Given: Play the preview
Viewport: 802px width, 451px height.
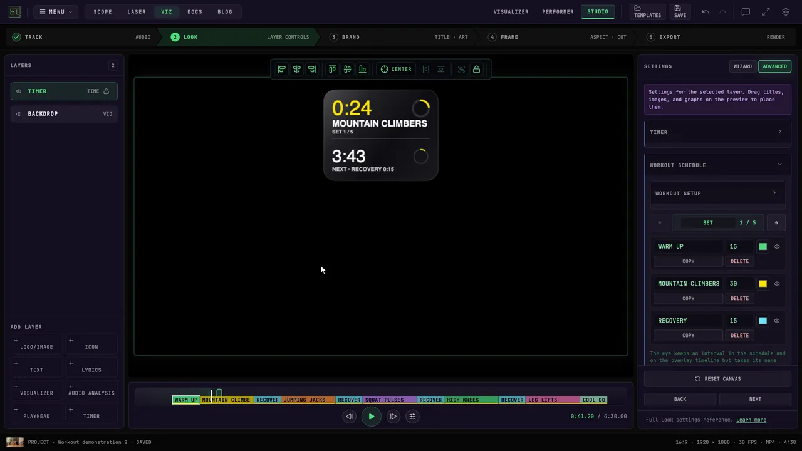Looking at the screenshot, I should pos(372,417).
